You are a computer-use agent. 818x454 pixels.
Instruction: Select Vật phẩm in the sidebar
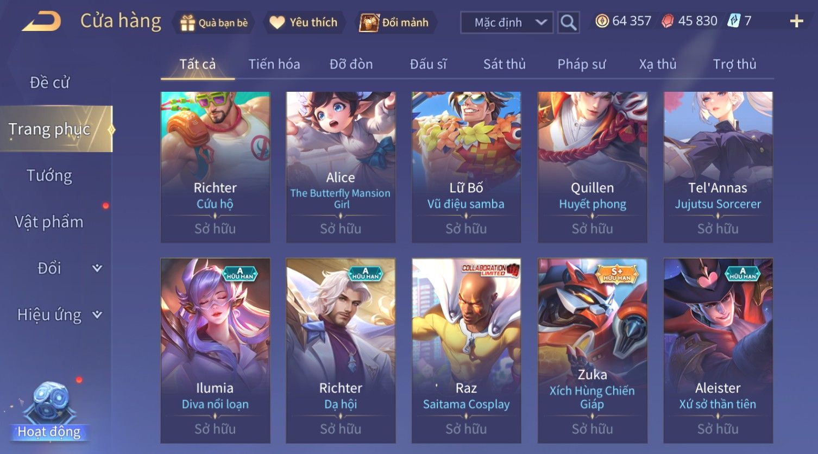coord(49,222)
